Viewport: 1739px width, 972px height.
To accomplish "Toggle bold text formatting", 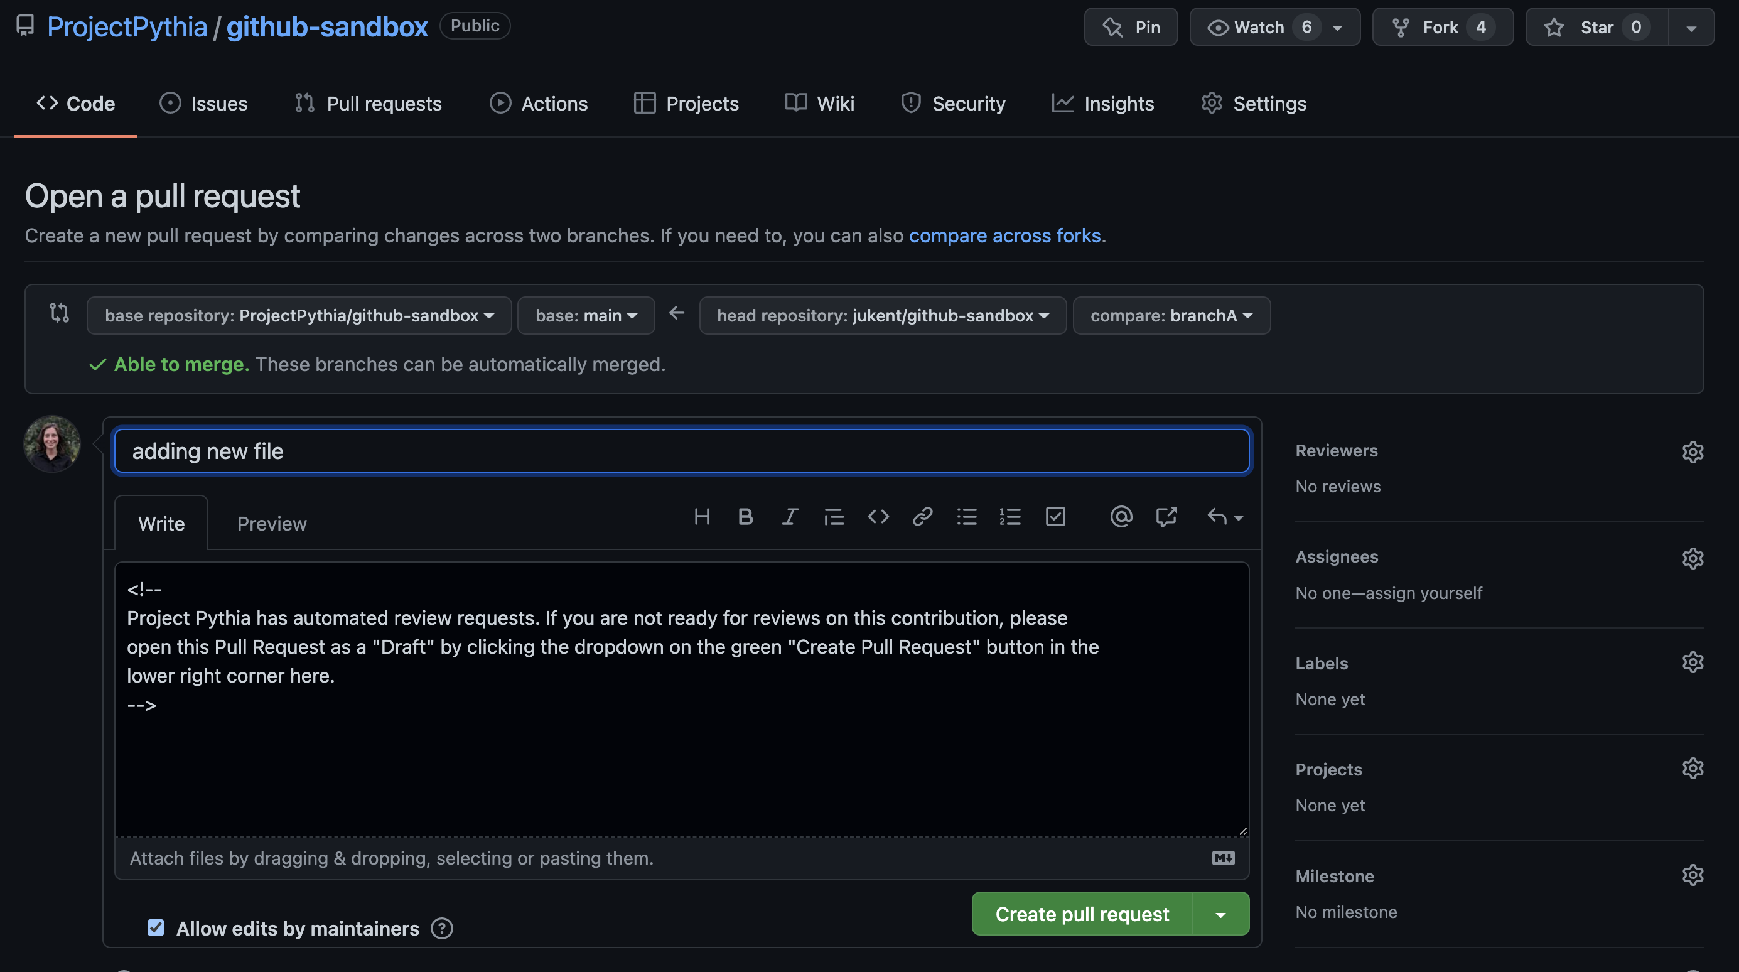I will click(x=745, y=517).
